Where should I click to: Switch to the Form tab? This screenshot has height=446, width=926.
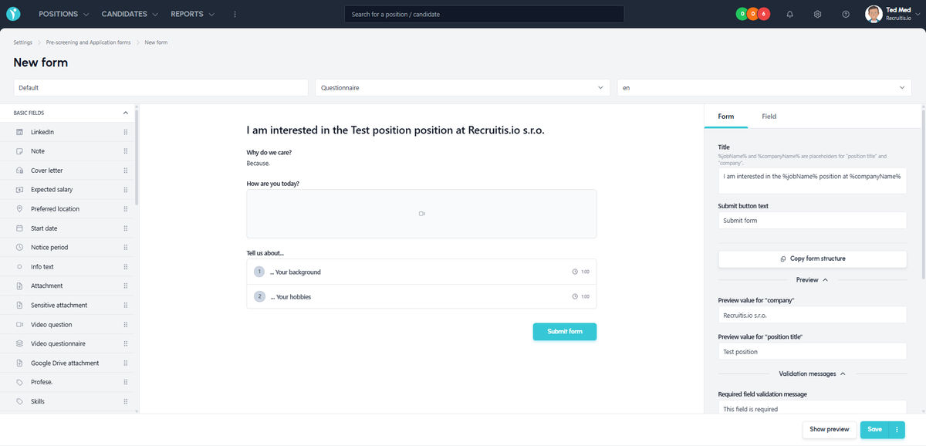point(726,117)
